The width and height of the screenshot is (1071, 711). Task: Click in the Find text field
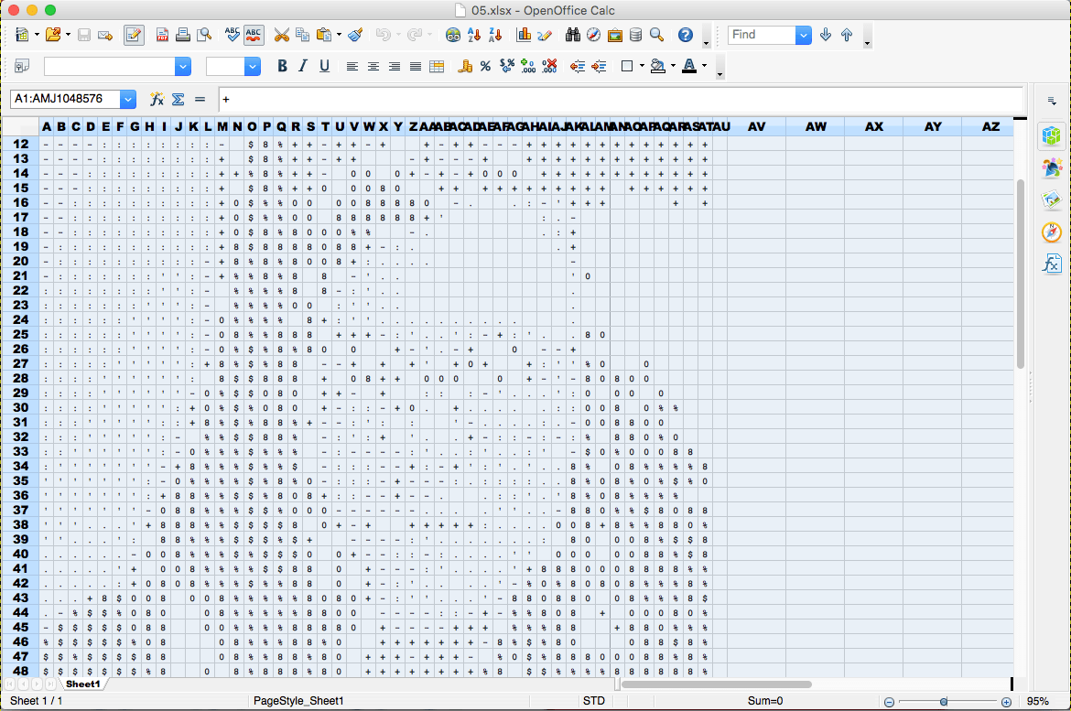coord(762,35)
